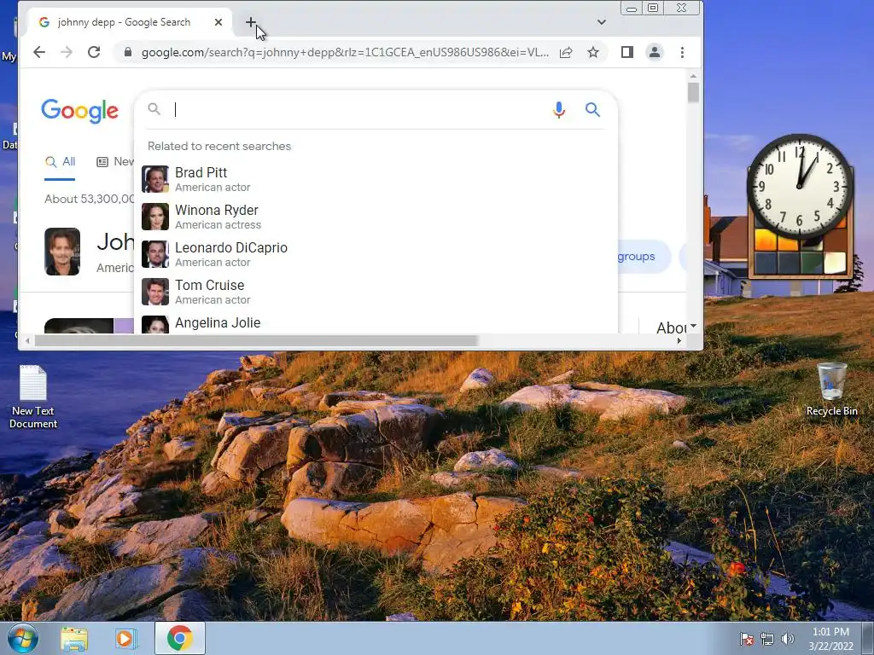
Task: Select Brad Pitt suggestion
Action: pyautogui.click(x=376, y=179)
